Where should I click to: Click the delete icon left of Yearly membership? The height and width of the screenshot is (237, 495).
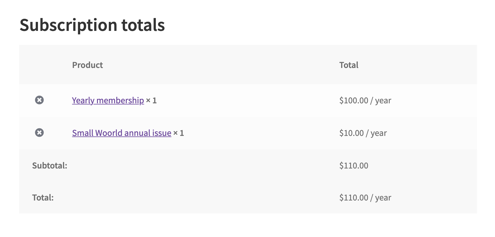coord(39,100)
